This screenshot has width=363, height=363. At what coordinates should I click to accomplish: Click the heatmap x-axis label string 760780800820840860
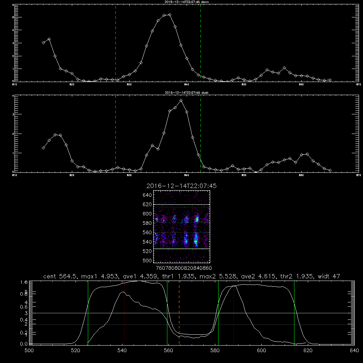click(x=184, y=268)
